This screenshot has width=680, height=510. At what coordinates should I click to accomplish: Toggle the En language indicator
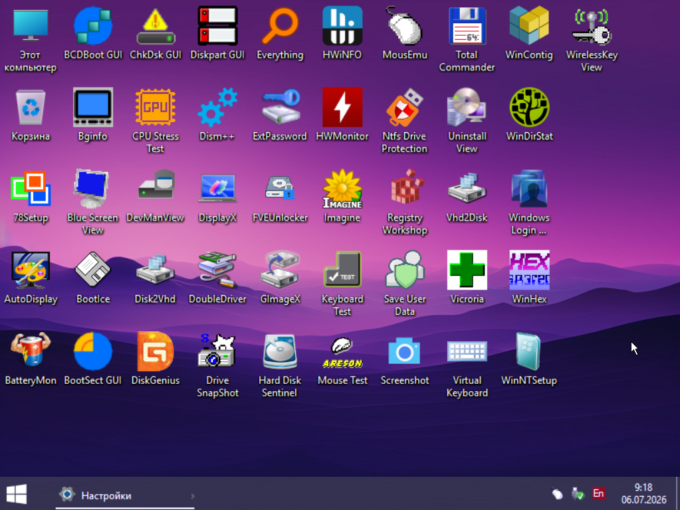click(598, 493)
